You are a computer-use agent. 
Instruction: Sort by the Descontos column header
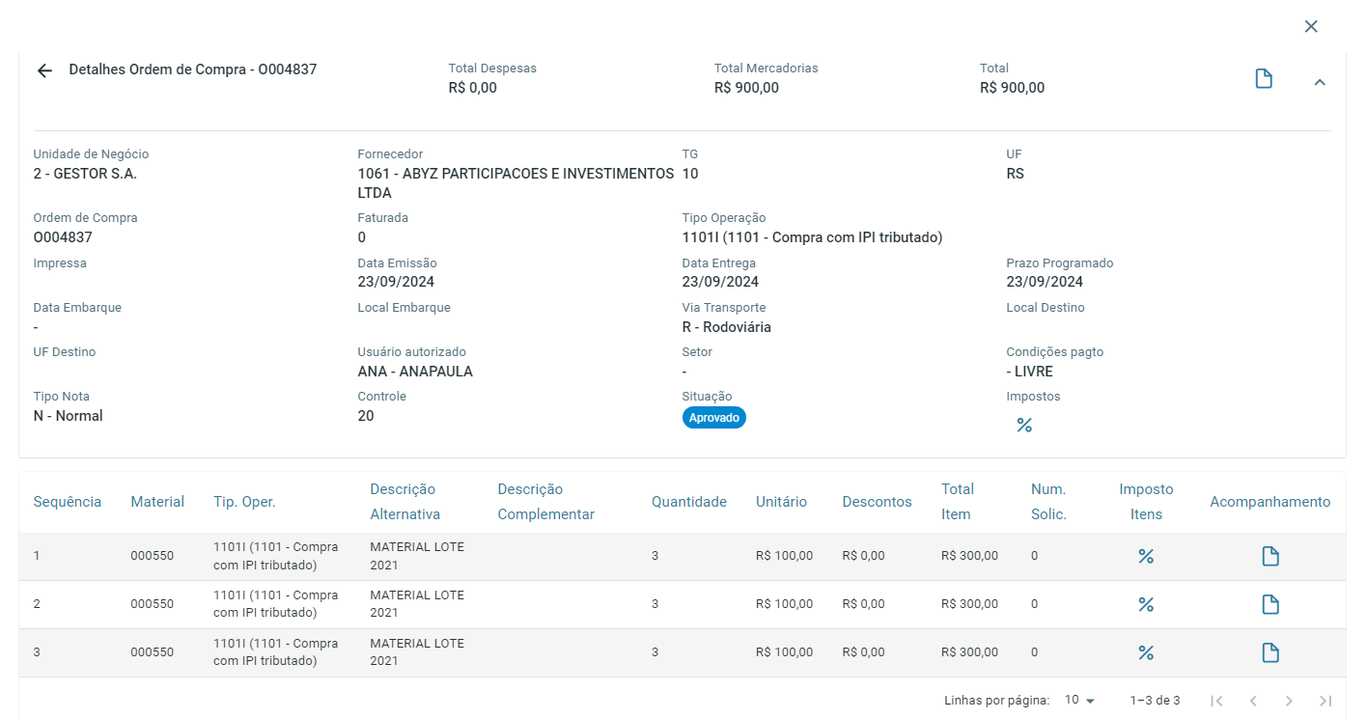877,502
